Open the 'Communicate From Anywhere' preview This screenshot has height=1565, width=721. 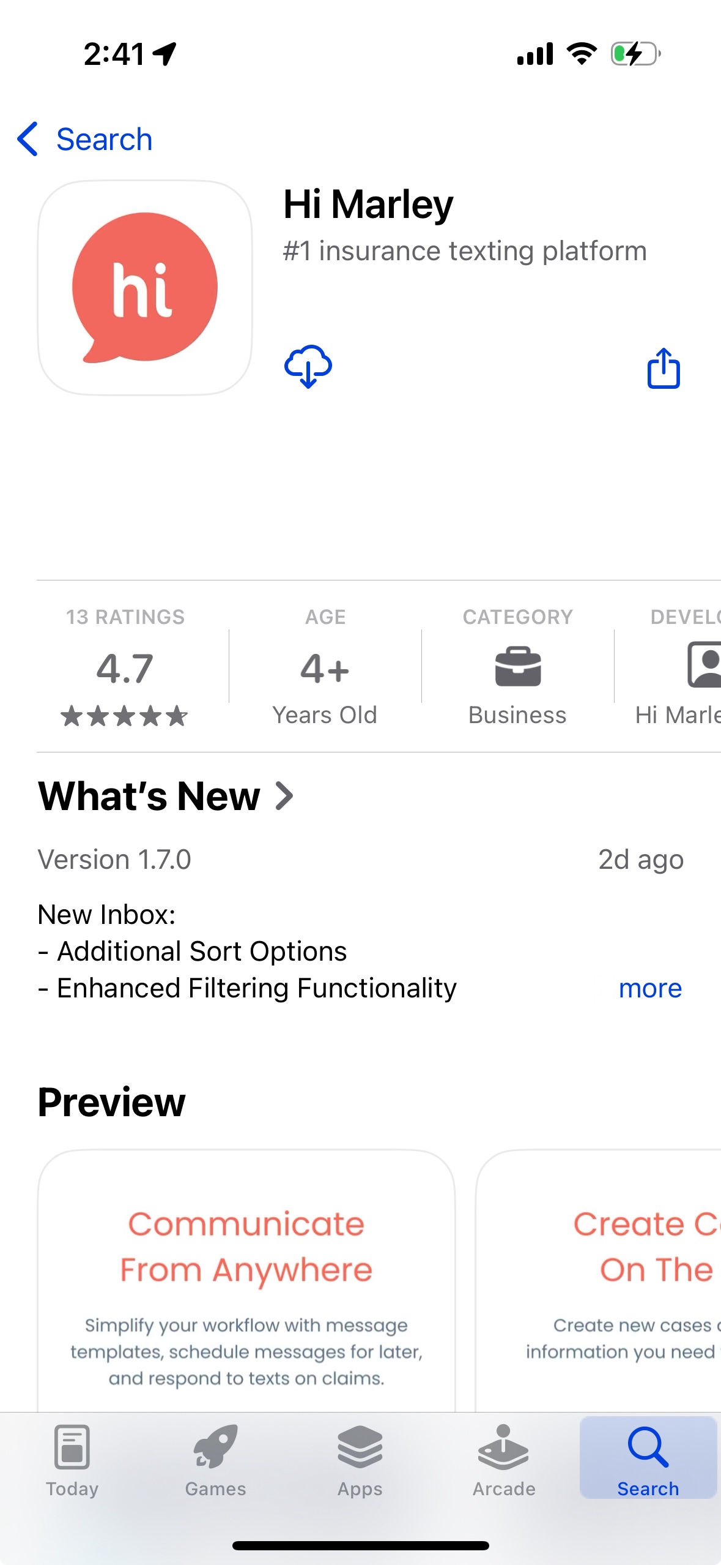click(246, 1280)
